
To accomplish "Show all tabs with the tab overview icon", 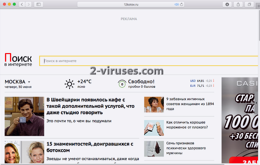I will click(x=249, y=4).
